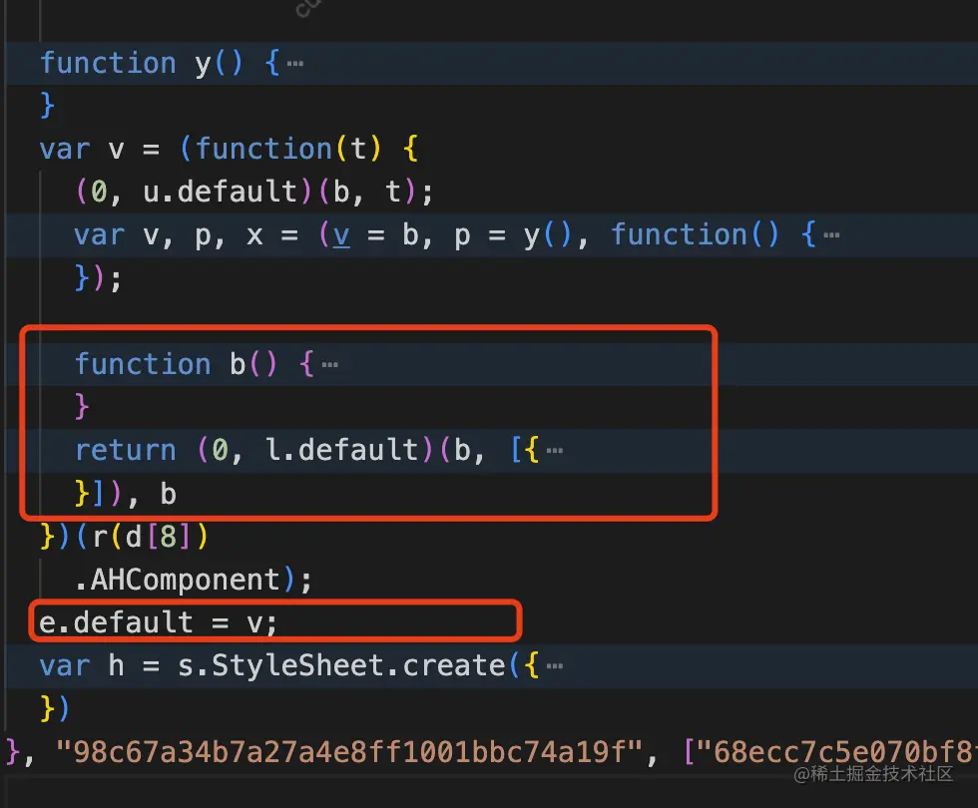Click the text 'function y()'

pos(141,64)
